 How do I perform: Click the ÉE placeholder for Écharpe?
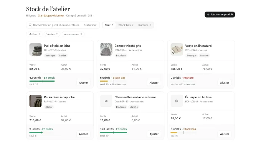177,101
